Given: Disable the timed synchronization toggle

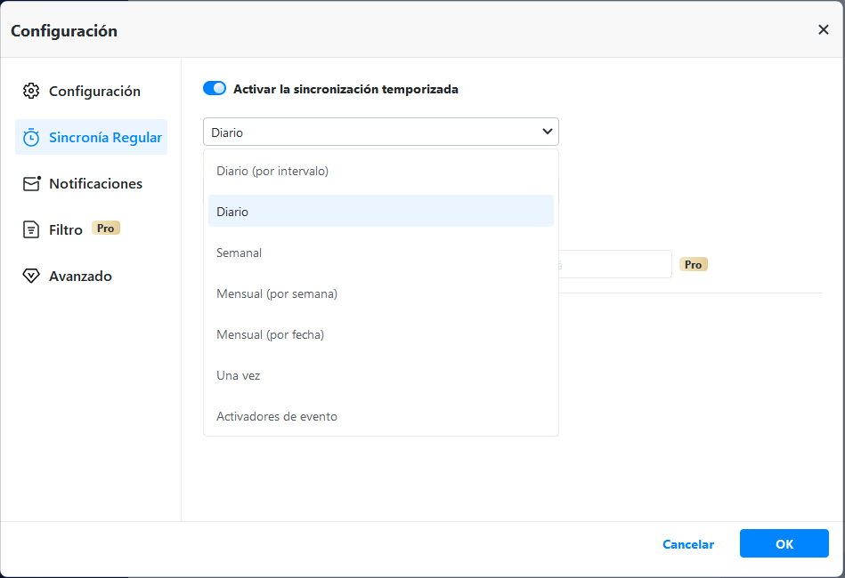Looking at the screenshot, I should (x=215, y=88).
